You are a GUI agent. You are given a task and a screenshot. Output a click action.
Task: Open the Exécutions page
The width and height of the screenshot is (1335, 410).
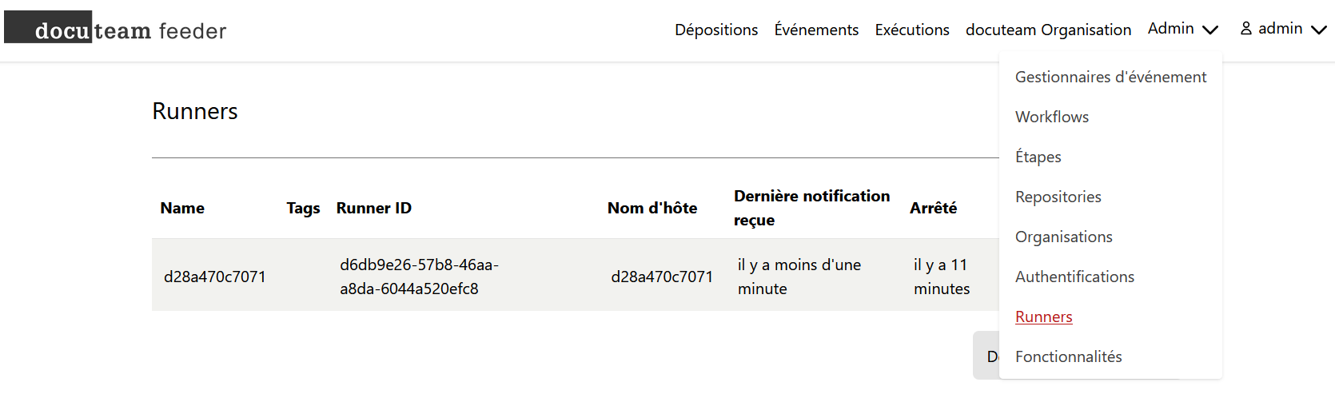pyautogui.click(x=912, y=30)
